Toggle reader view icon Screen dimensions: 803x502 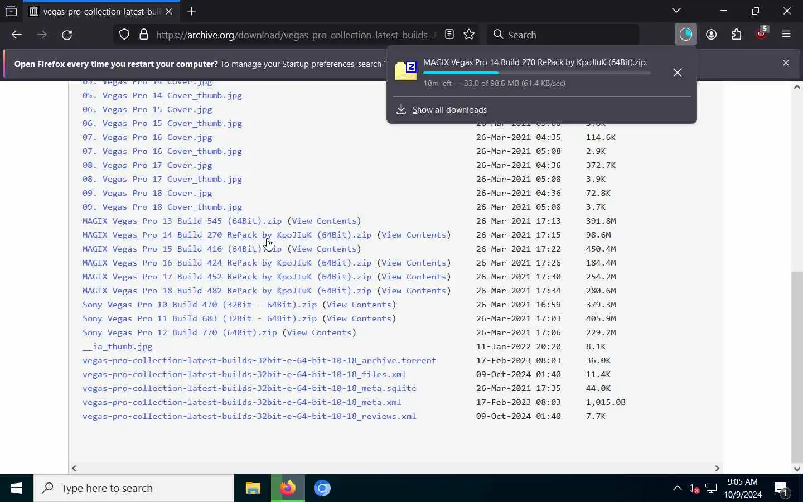pos(449,35)
